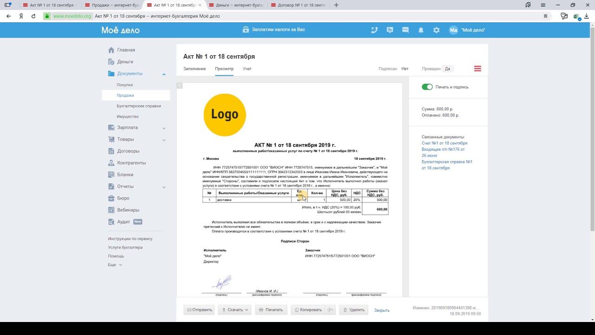Screen dimensions: 595x335
Task: Select Имущество in the sidebar
Action: click(128, 116)
